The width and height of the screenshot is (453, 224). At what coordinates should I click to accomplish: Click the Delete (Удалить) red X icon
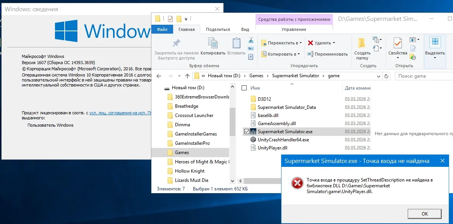pos(311,43)
